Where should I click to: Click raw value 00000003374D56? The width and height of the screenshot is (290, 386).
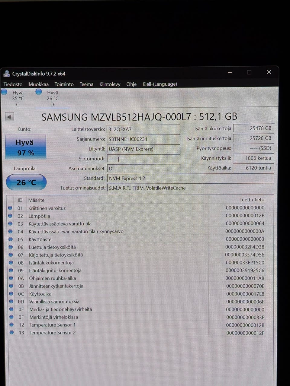coord(245,255)
